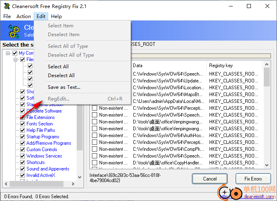Select the Fonts Section tree item
The height and width of the screenshot is (201, 277).
coord(40,124)
